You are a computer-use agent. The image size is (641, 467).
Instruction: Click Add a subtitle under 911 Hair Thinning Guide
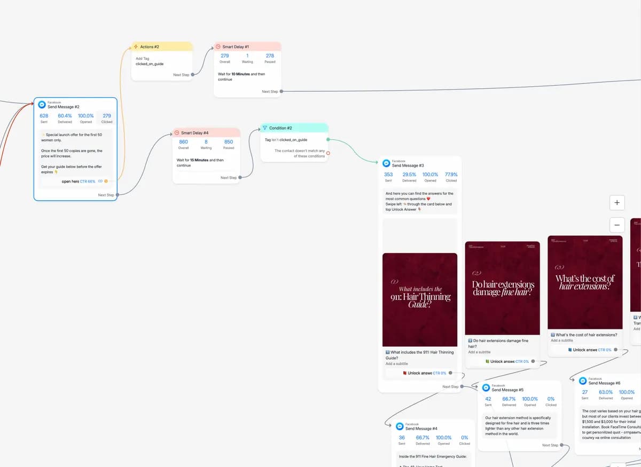pos(396,364)
